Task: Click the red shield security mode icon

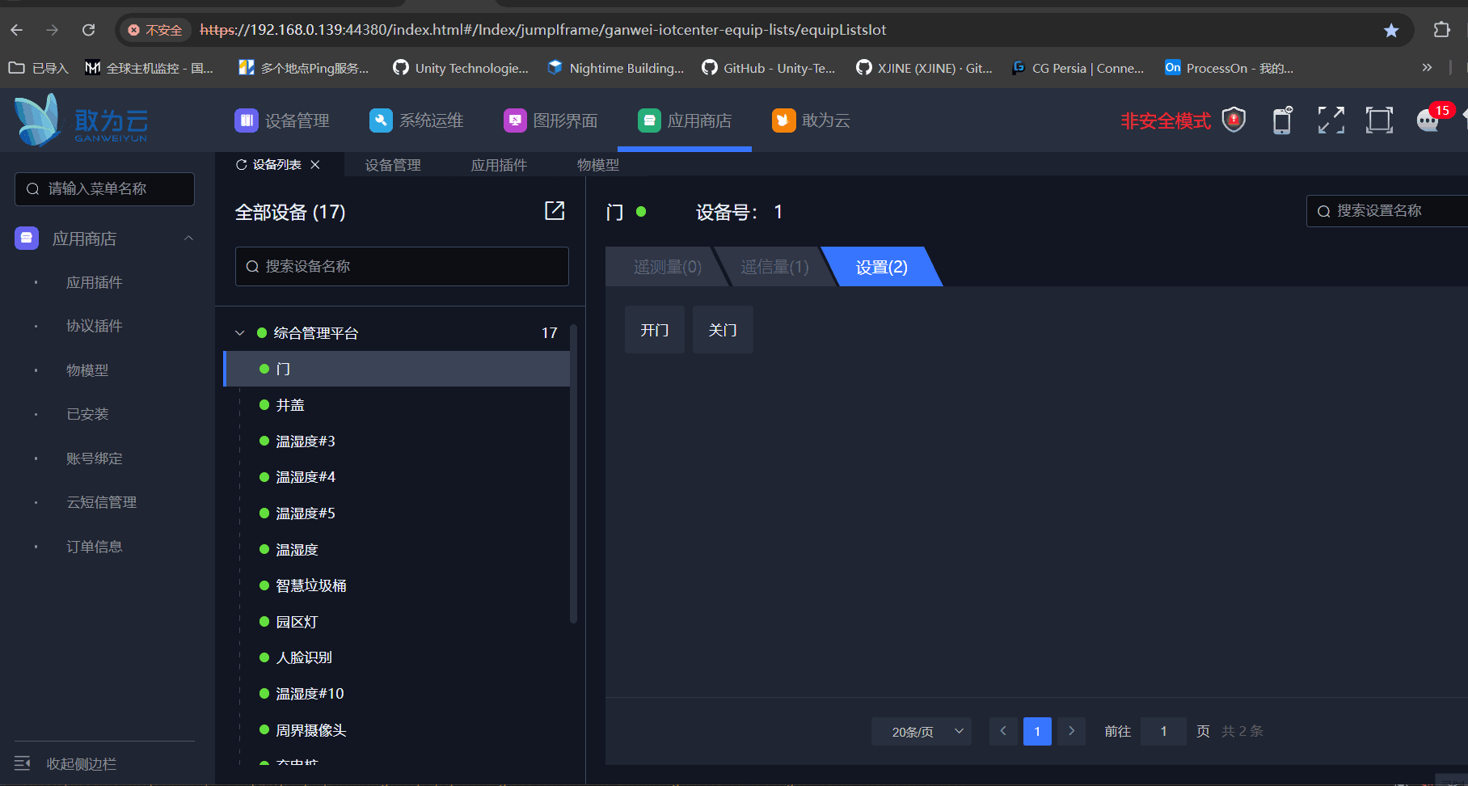Action: click(x=1234, y=120)
